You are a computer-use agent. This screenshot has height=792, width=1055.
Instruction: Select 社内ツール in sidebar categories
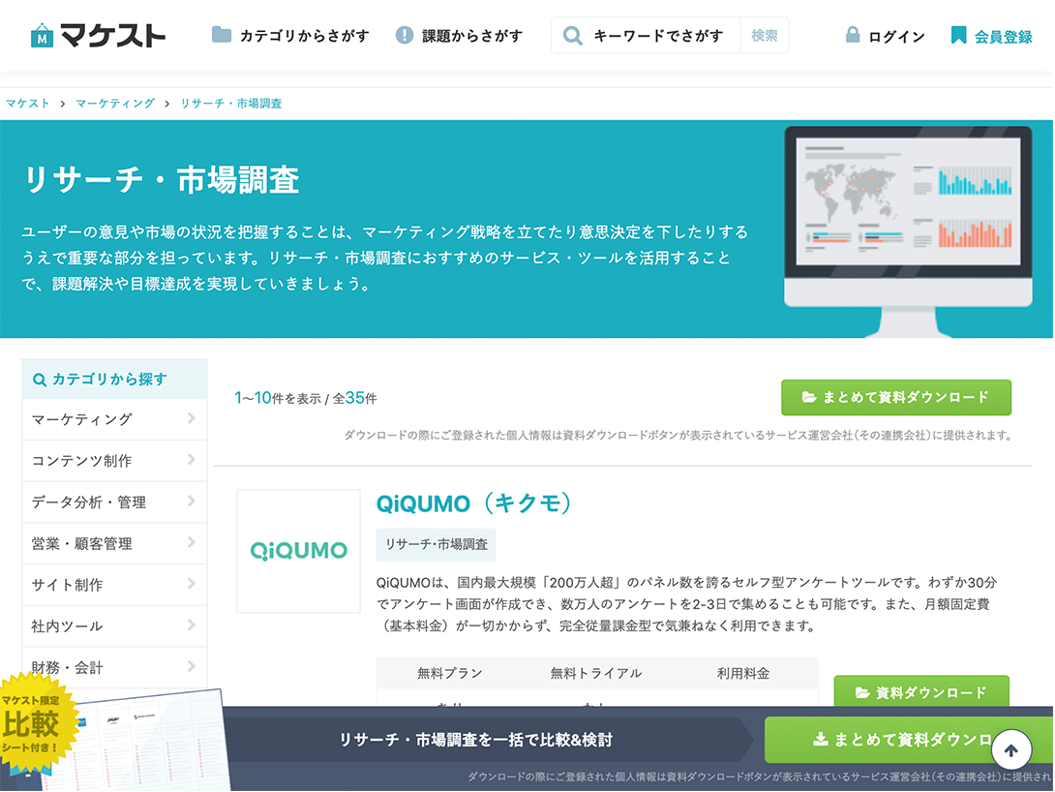[114, 626]
